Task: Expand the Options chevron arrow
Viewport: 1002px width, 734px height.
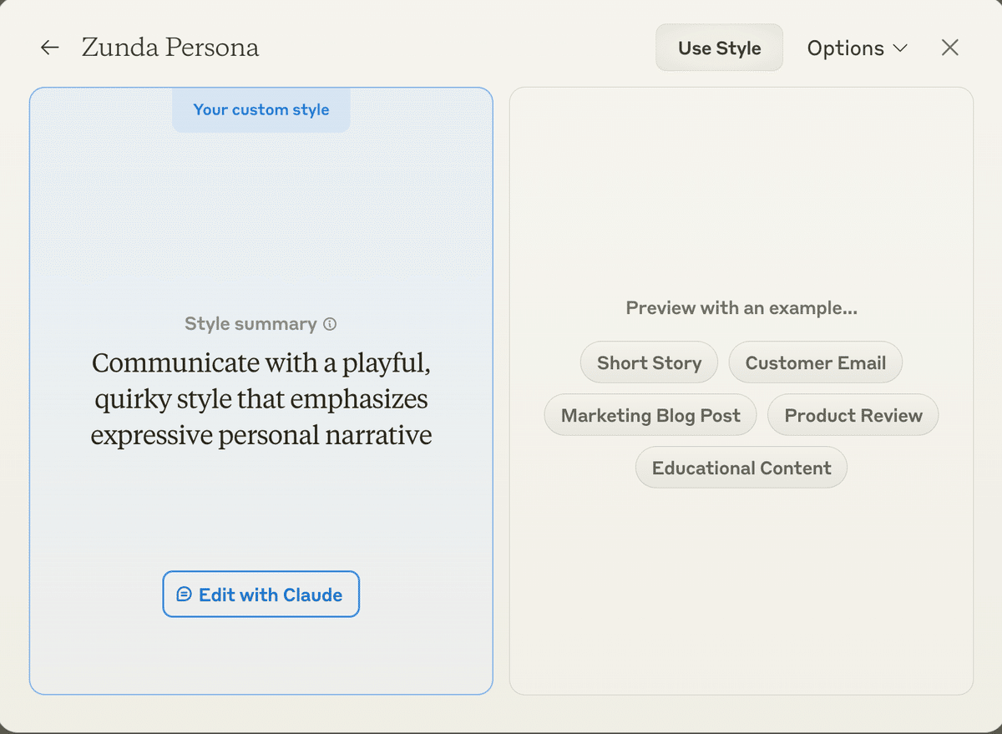Action: [x=900, y=48]
